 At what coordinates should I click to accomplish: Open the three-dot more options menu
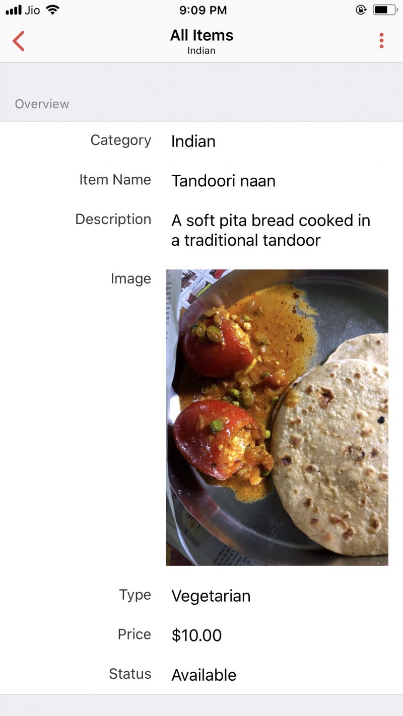(381, 41)
